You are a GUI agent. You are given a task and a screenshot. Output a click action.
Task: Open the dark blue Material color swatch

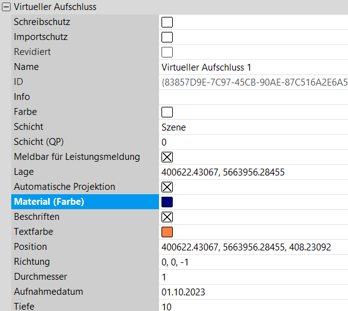tap(167, 202)
